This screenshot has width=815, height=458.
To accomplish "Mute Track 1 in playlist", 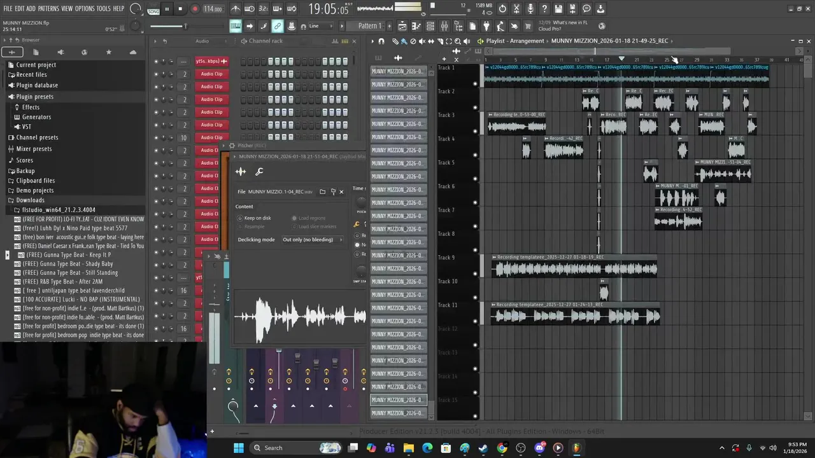I will click(x=475, y=83).
